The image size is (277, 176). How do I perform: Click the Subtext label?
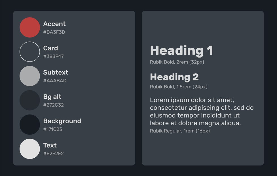pos(56,72)
